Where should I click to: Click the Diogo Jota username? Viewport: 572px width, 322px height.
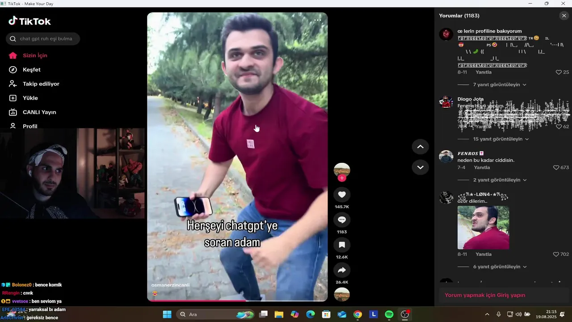click(471, 99)
